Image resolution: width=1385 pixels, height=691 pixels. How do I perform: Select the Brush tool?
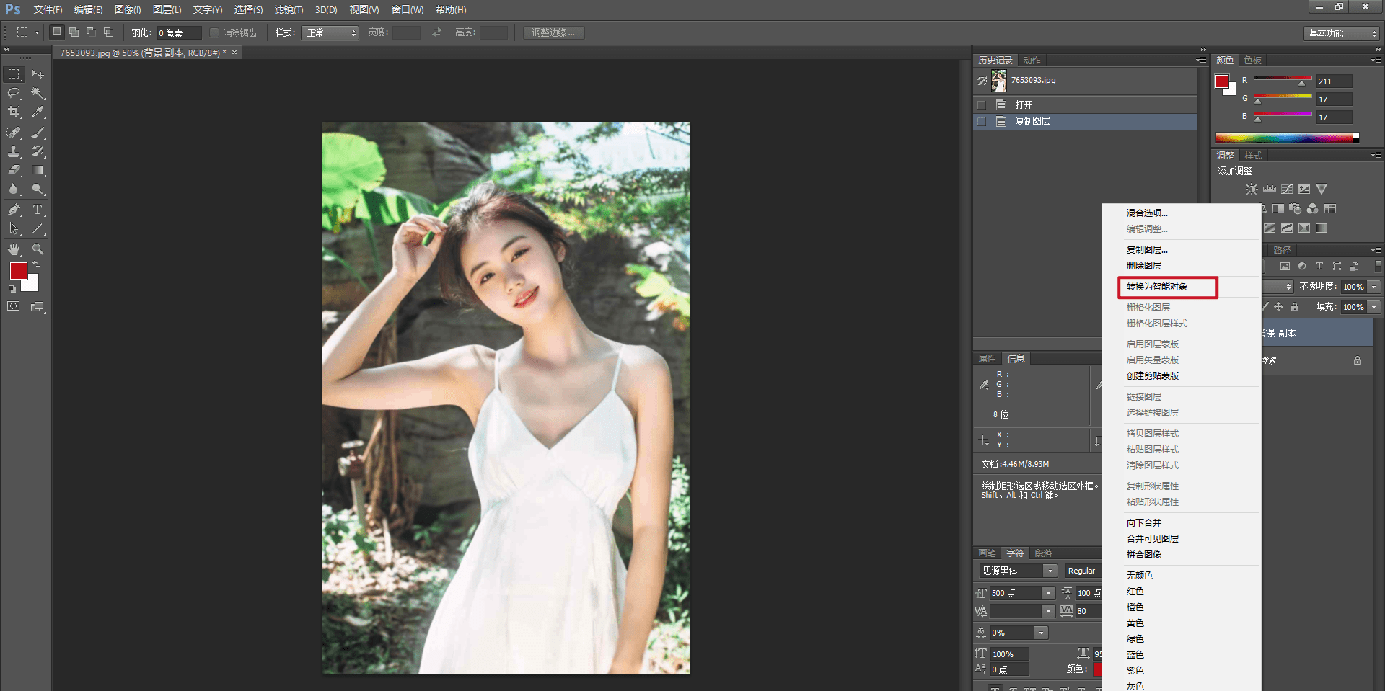coord(38,133)
